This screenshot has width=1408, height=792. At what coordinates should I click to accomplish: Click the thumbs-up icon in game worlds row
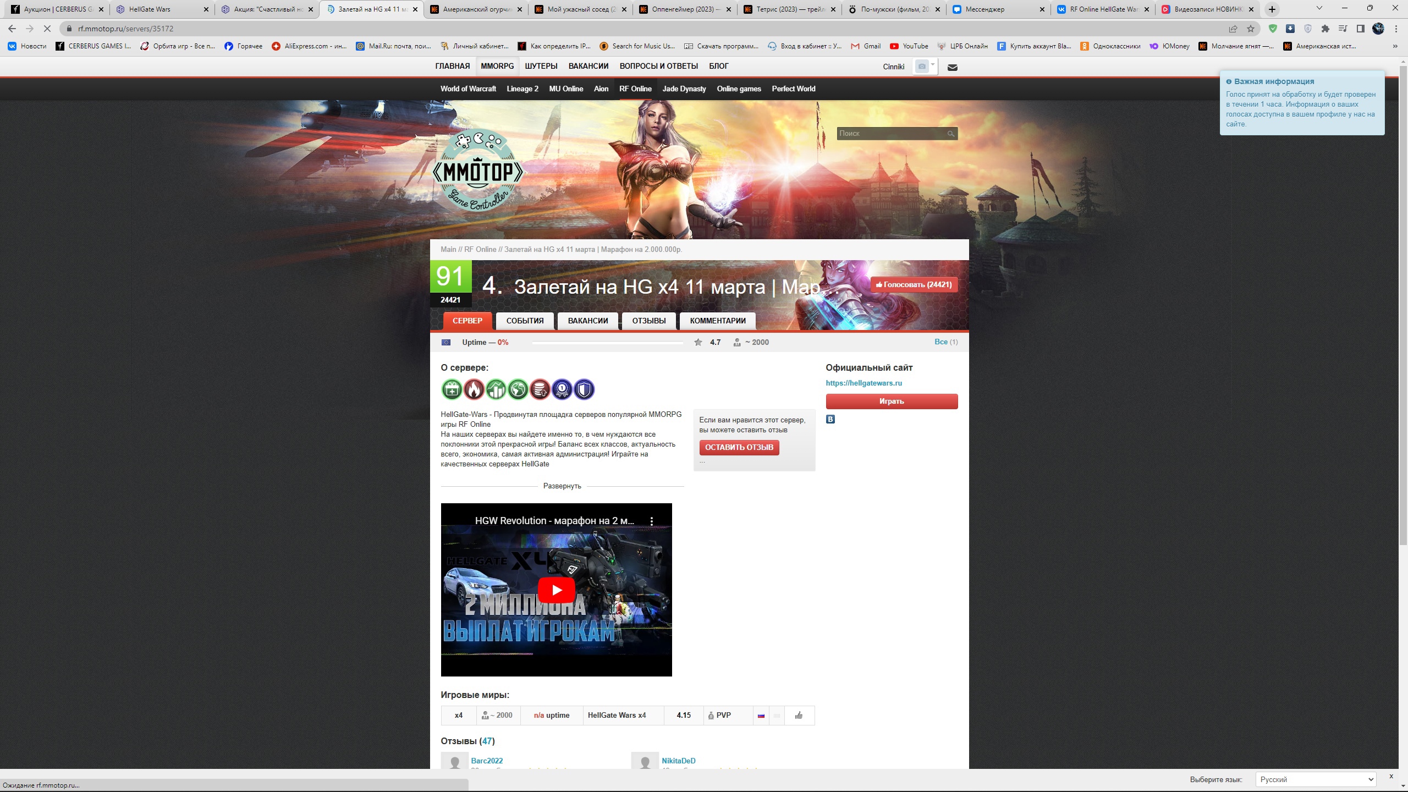click(799, 715)
